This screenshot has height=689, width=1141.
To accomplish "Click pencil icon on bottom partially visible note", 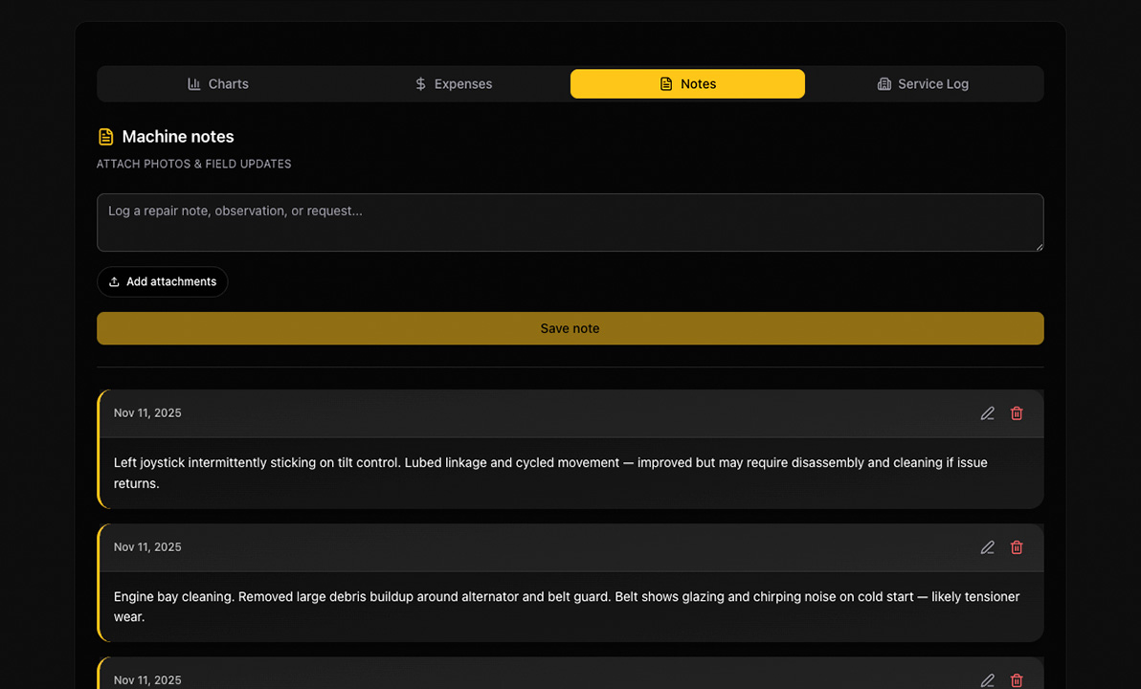I will (988, 680).
